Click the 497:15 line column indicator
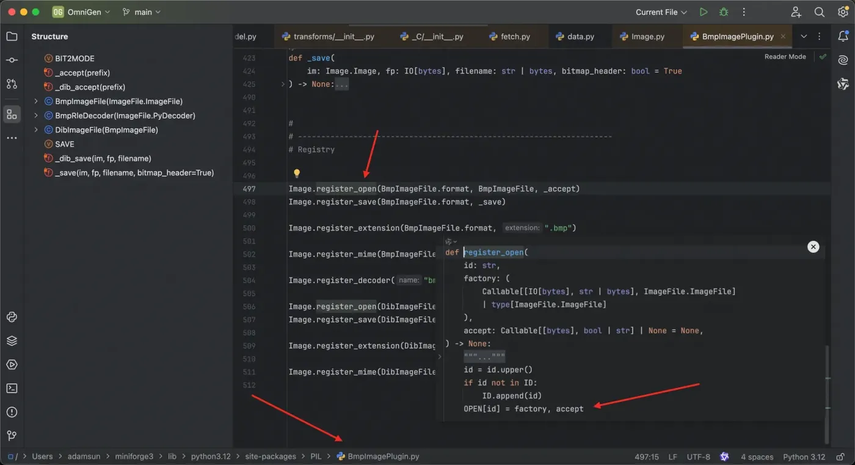855x465 pixels. point(647,456)
